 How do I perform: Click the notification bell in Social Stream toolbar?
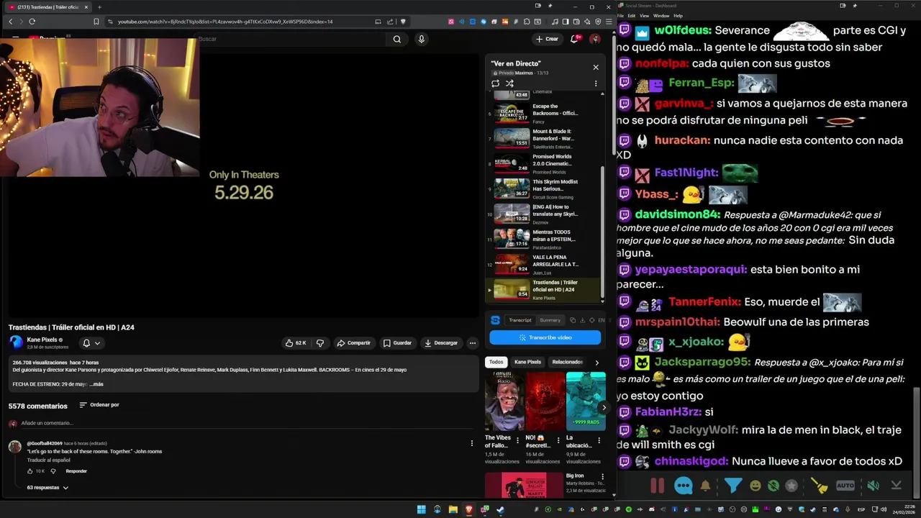tap(705, 486)
